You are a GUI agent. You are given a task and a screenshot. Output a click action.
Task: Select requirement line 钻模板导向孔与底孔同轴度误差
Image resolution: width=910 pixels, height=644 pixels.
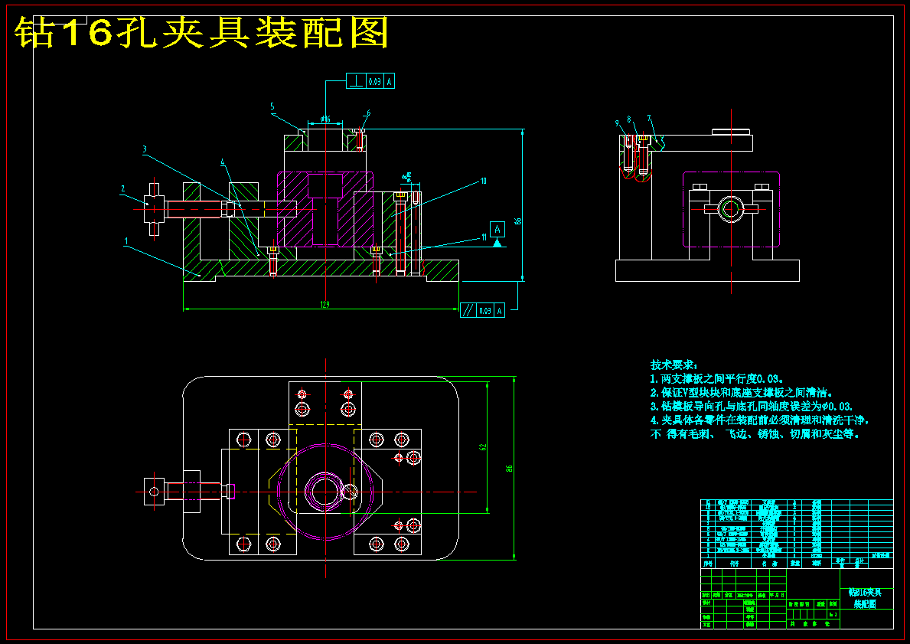pyautogui.click(x=752, y=407)
